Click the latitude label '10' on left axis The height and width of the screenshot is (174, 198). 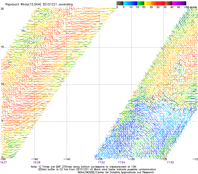[x=2, y=84]
